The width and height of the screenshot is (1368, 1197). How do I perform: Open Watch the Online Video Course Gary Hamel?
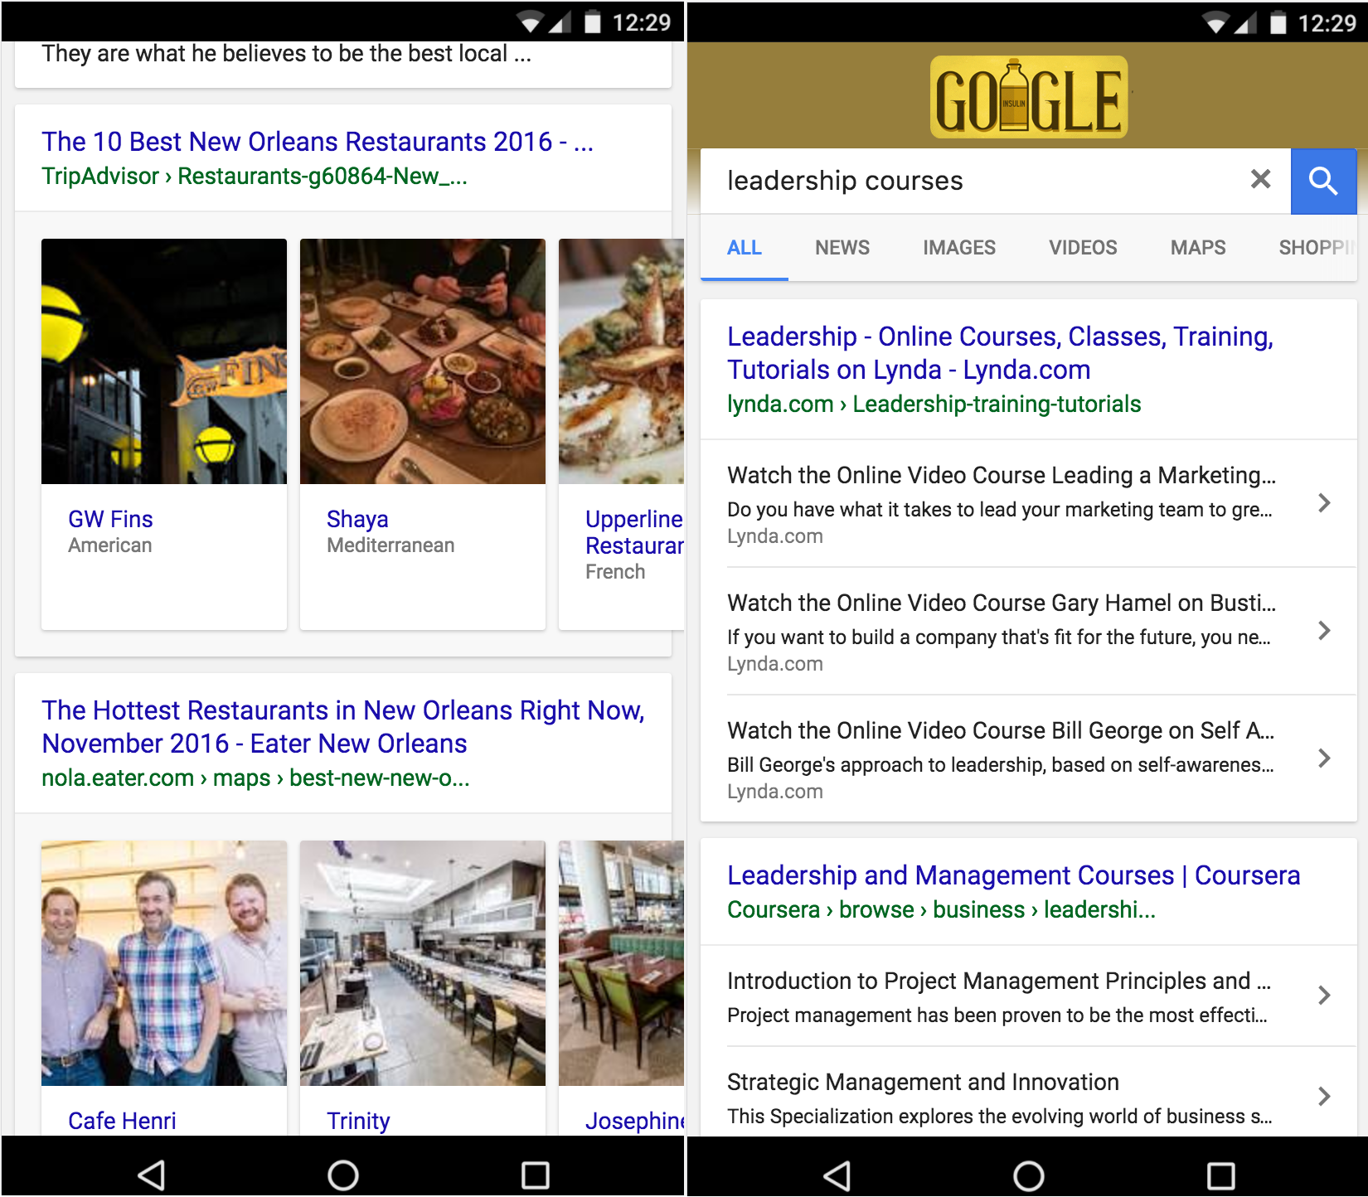1002,603
